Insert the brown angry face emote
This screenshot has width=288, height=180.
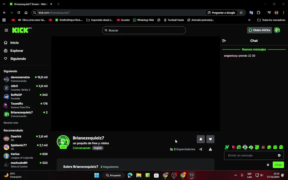pyautogui.click(x=263, y=147)
